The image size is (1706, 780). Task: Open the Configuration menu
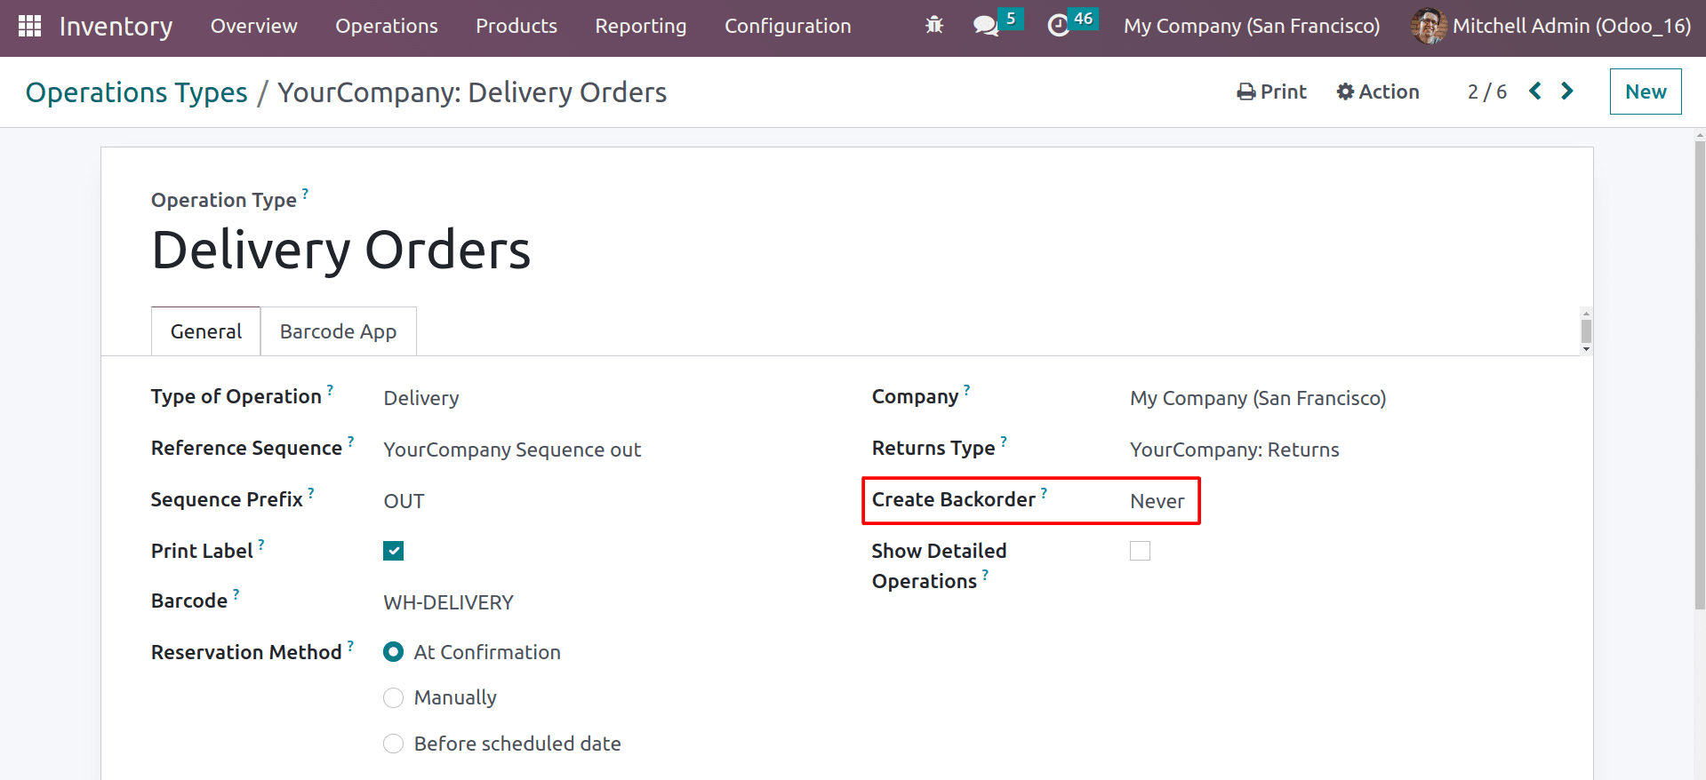tap(788, 26)
